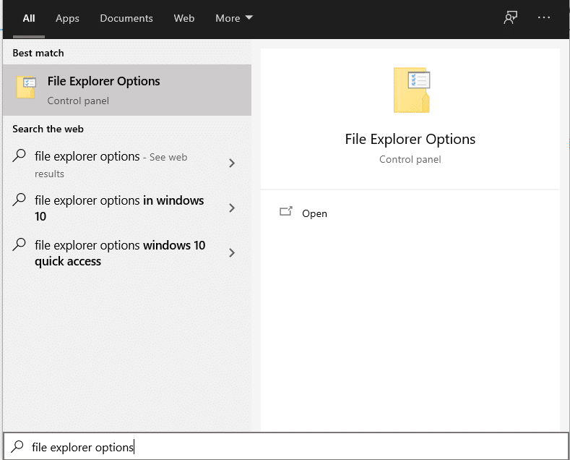The image size is (570, 460).
Task: Click the search icon beside 'See web results' suggestion
Action: pyautogui.click(x=20, y=156)
